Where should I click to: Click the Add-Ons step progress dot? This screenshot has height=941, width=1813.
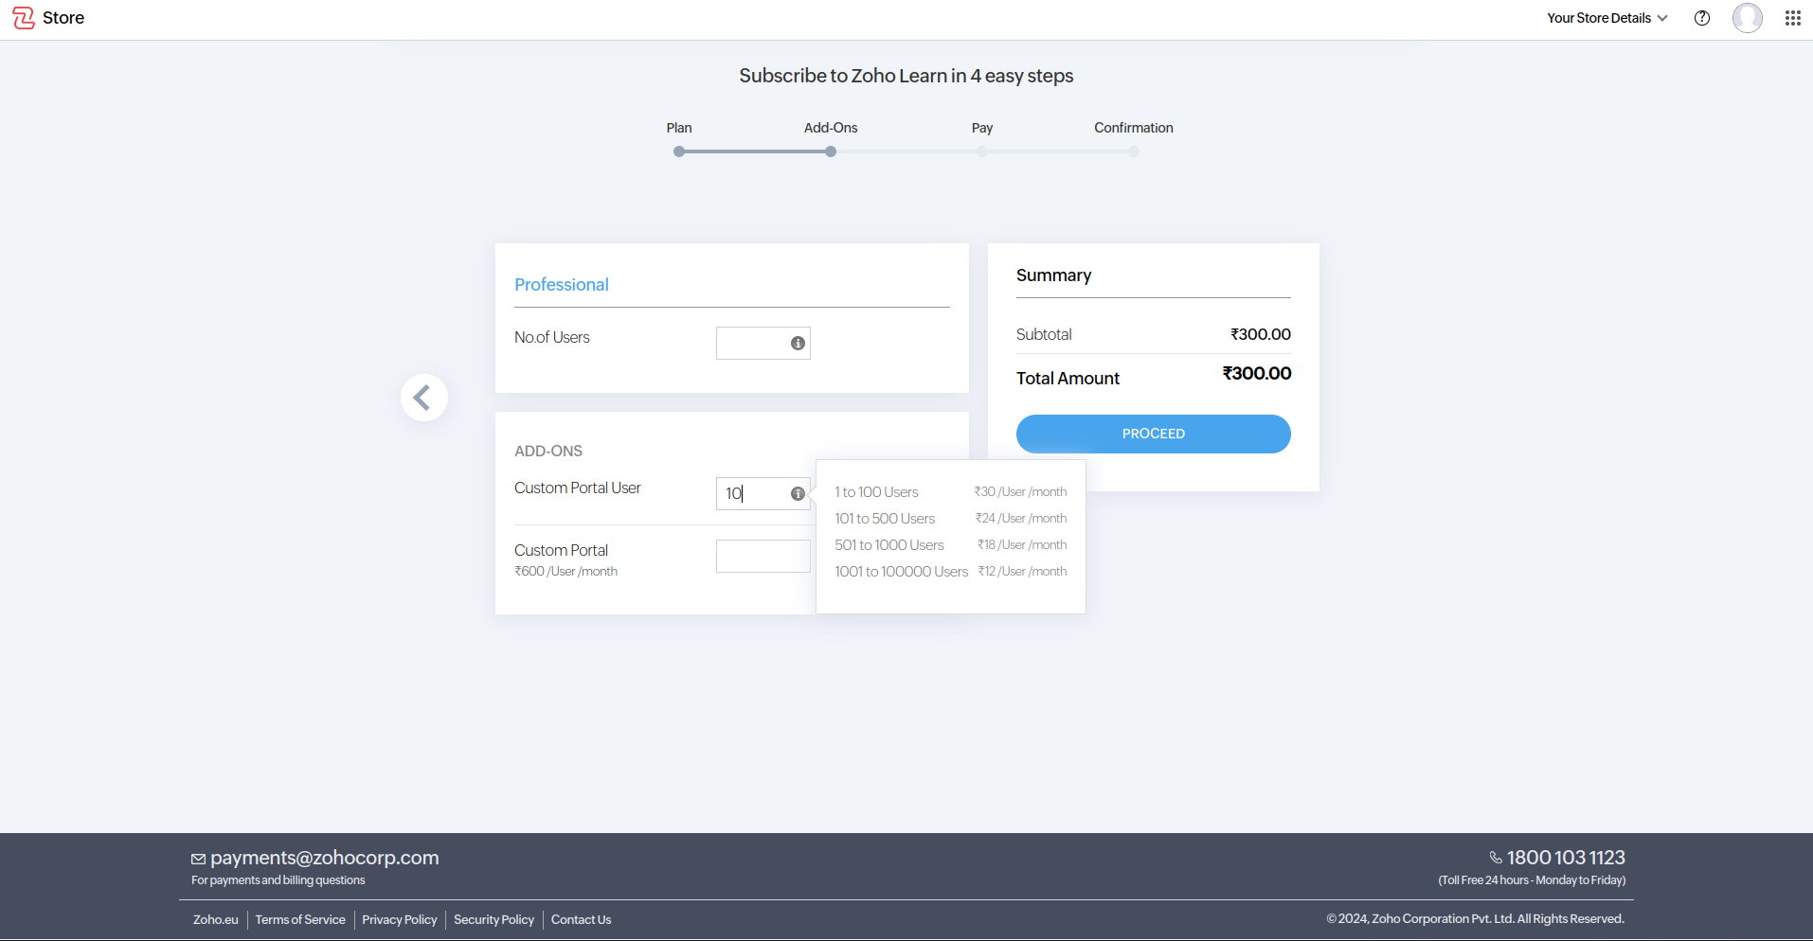(x=831, y=151)
